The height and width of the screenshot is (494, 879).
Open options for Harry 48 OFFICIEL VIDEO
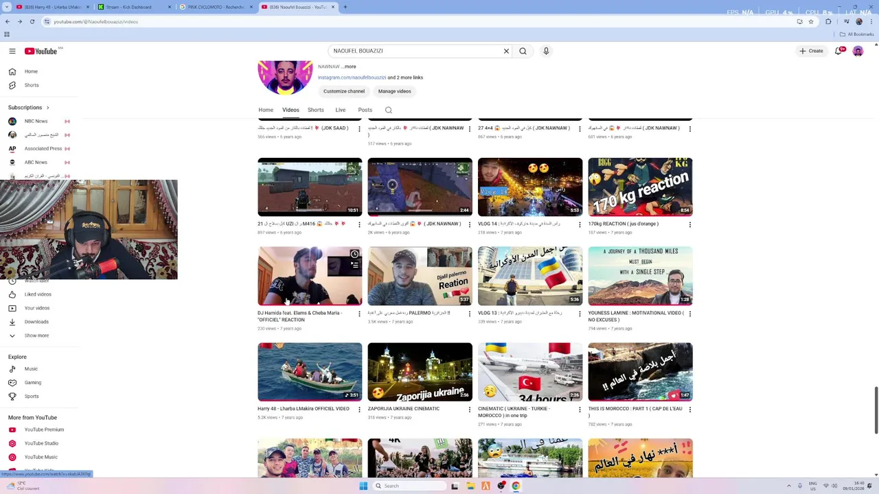click(x=359, y=410)
